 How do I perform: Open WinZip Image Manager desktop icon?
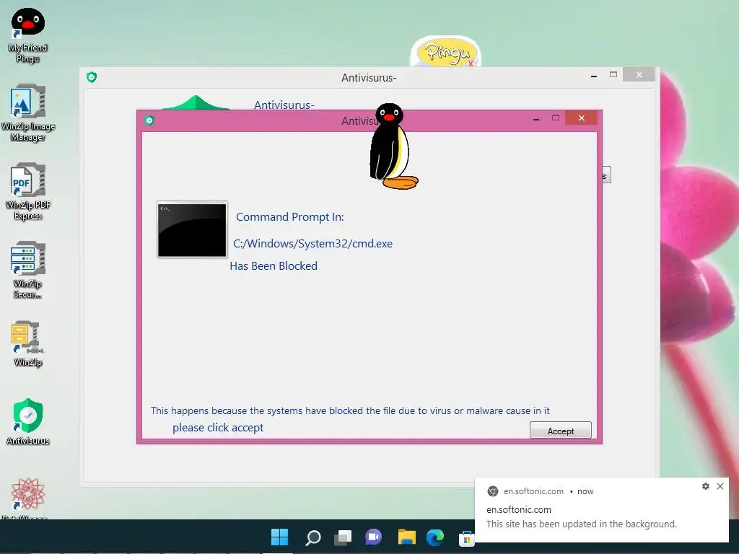coord(28,113)
